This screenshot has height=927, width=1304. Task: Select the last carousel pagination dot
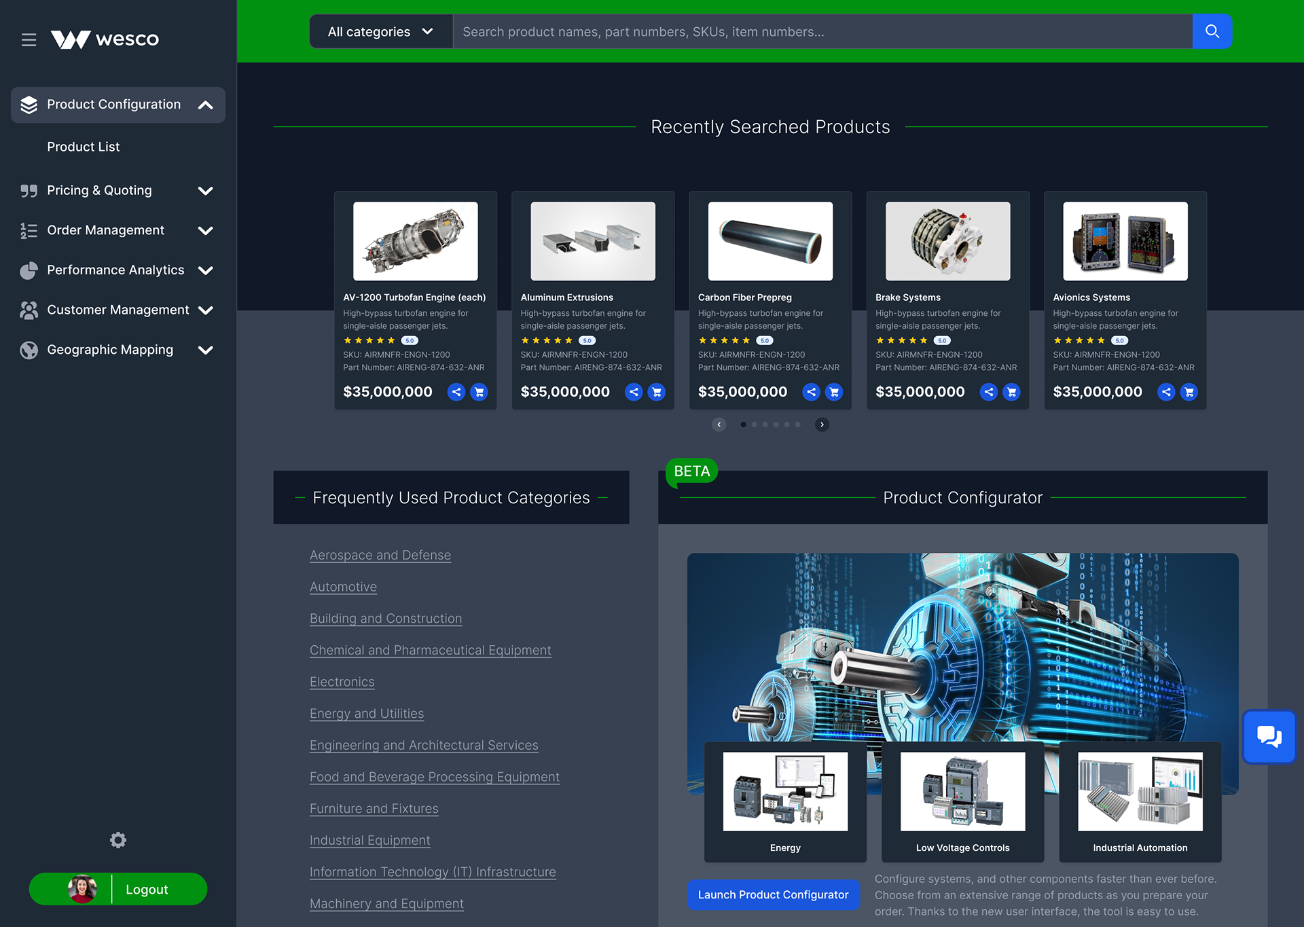click(x=798, y=424)
